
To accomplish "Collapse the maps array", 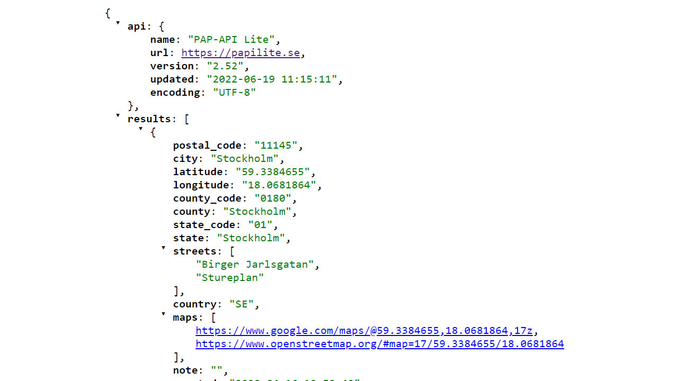I will (163, 314).
